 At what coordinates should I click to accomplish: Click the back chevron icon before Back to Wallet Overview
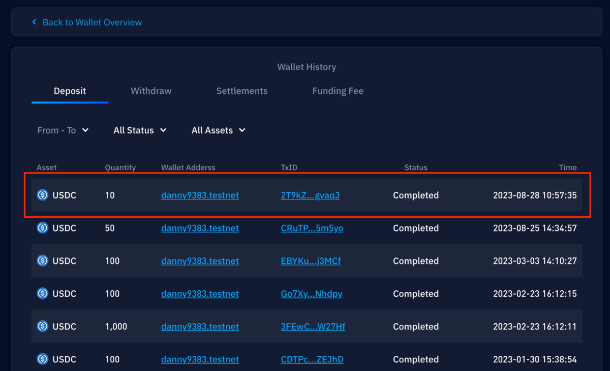[34, 22]
